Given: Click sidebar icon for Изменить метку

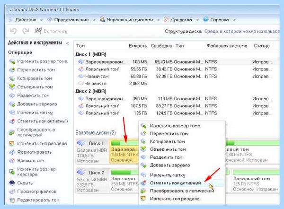Looking at the screenshot, I should coord(12,113).
